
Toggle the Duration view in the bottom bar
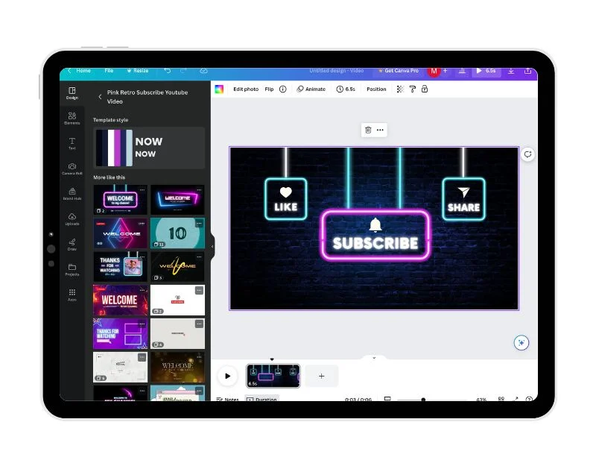[x=262, y=400]
